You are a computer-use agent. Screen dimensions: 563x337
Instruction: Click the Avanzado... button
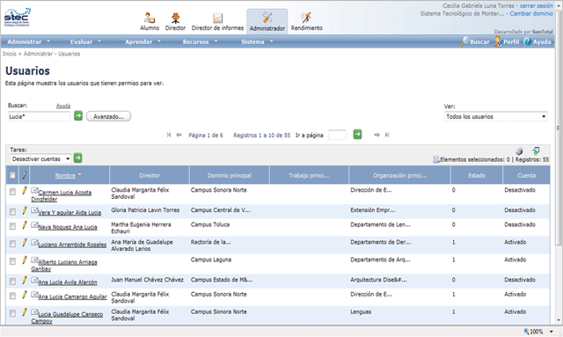108,116
